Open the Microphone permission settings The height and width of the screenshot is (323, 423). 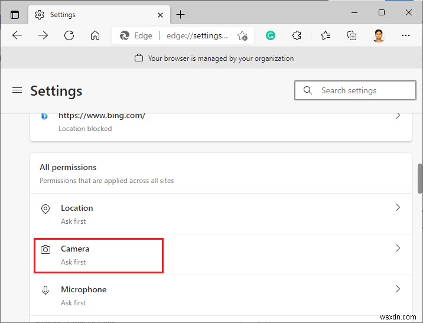pyautogui.click(x=220, y=295)
